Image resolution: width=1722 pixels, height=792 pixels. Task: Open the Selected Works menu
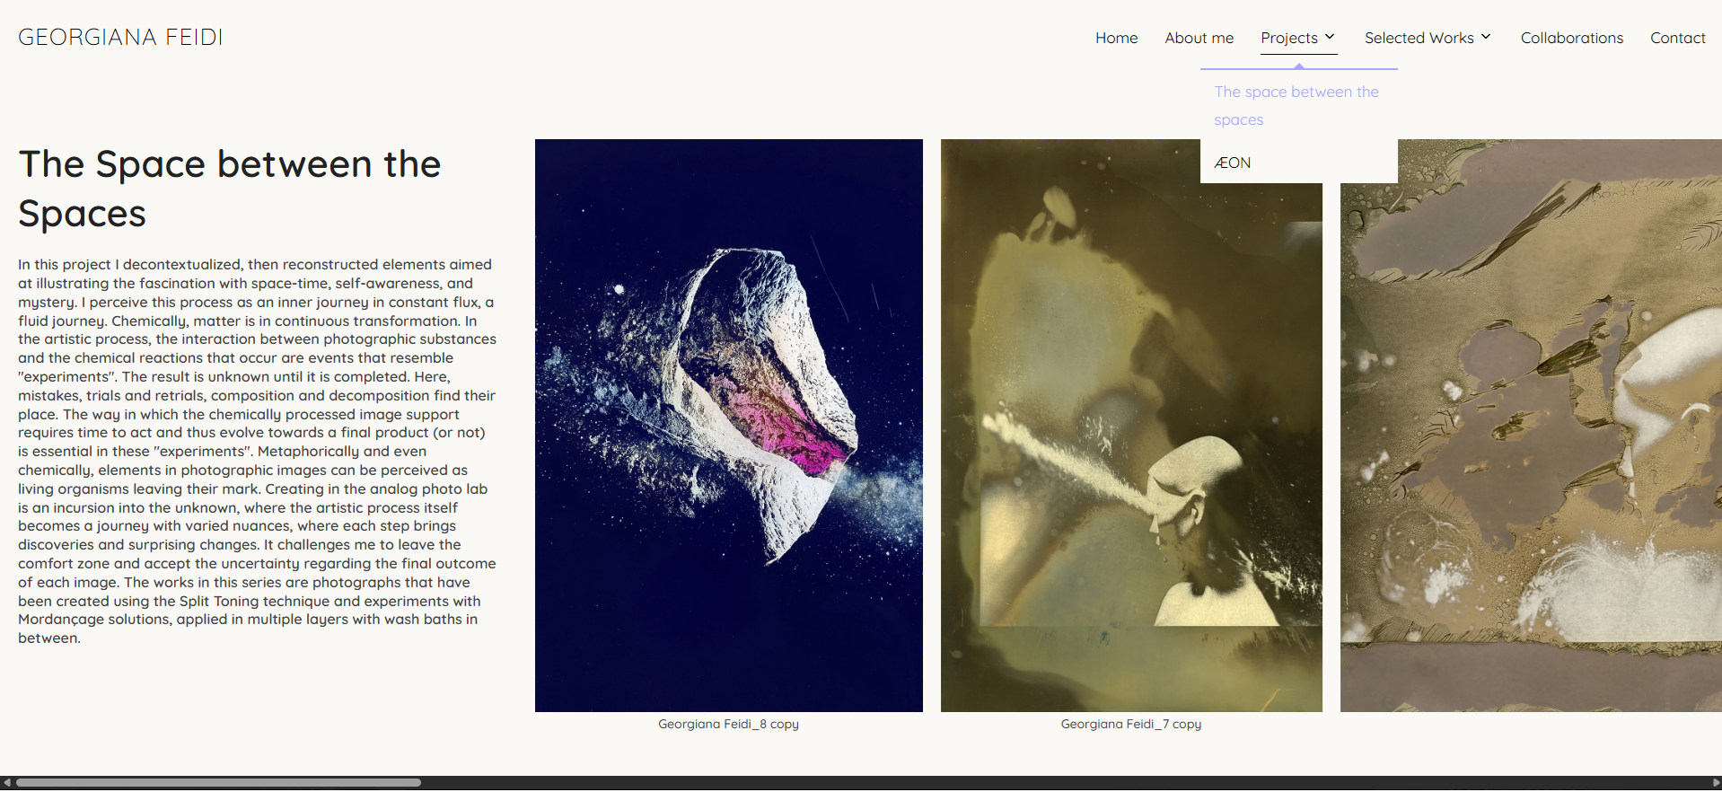[1419, 38]
